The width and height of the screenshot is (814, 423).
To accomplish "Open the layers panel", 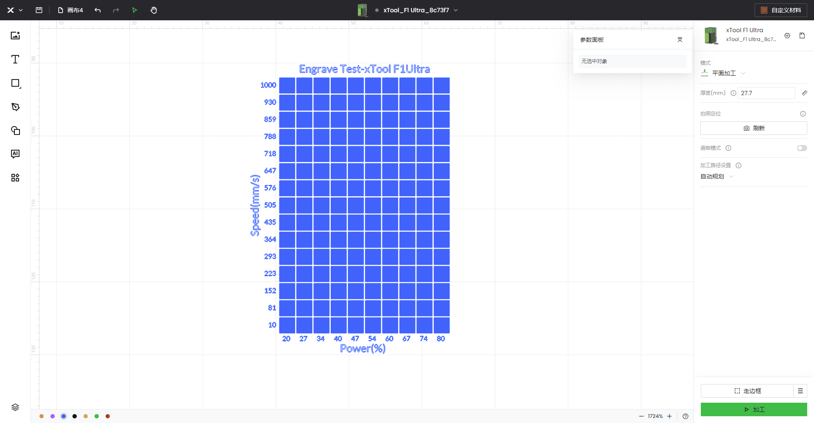I will pos(15,407).
